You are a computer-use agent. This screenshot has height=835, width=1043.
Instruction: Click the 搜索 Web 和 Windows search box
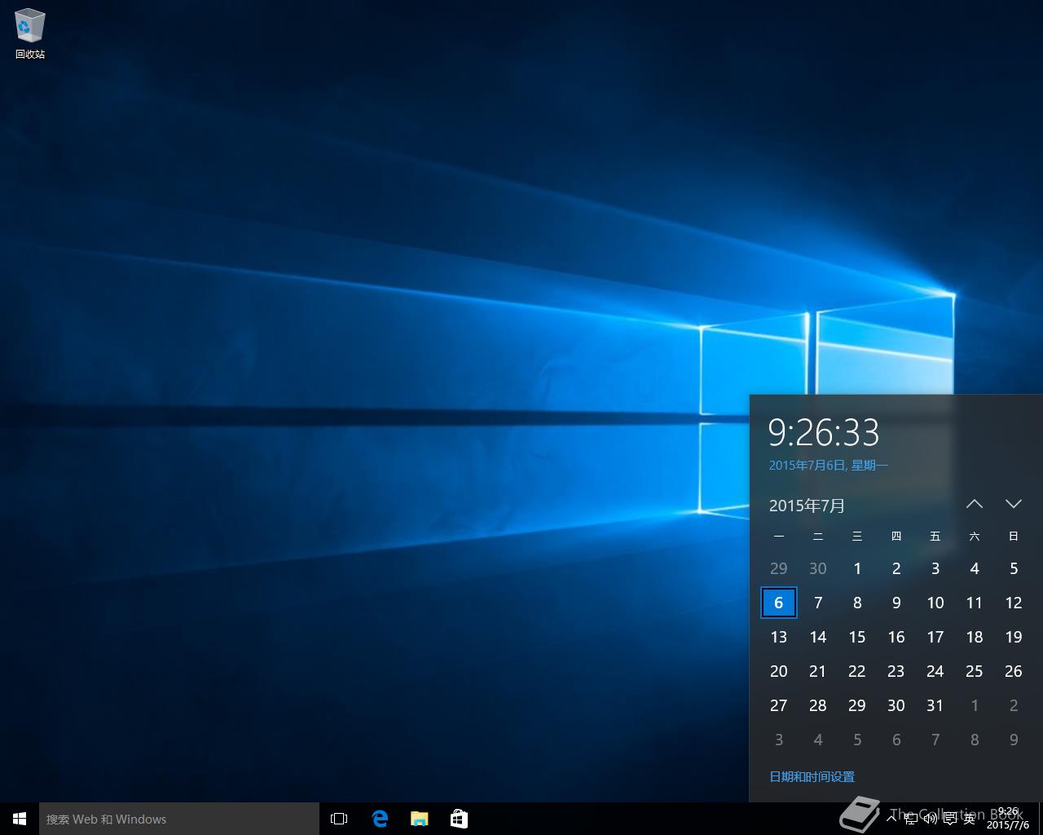(x=179, y=819)
